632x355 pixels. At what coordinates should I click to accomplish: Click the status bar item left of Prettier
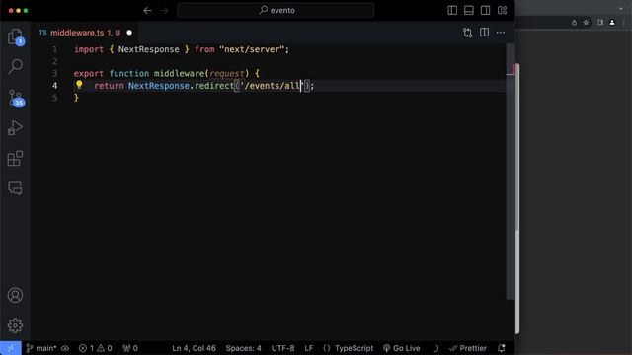[436, 348]
